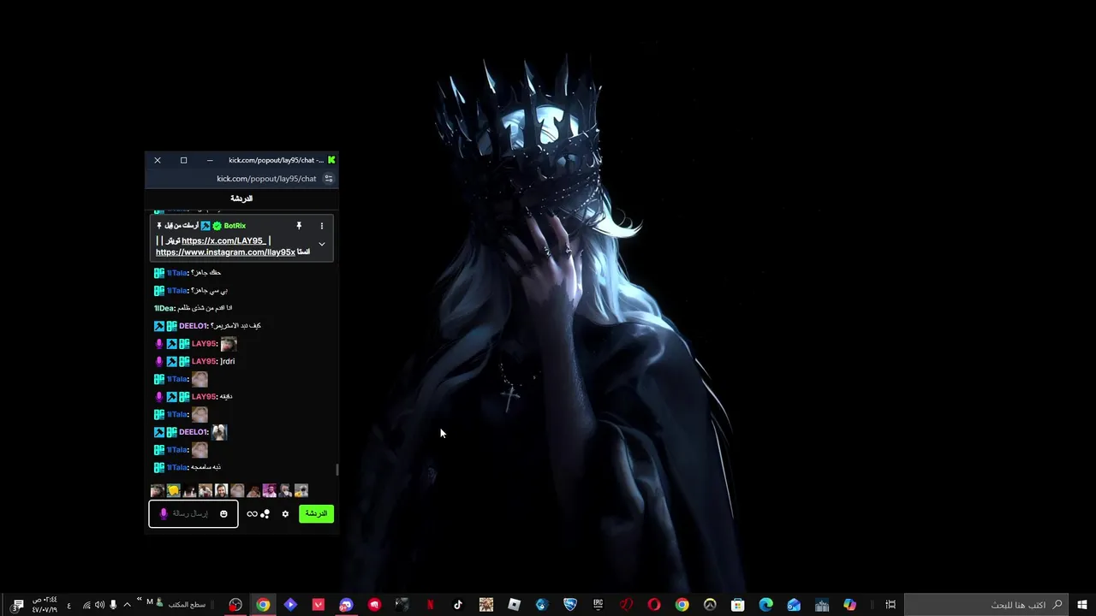Click the green chat send button
1096x616 pixels.
[316, 513]
